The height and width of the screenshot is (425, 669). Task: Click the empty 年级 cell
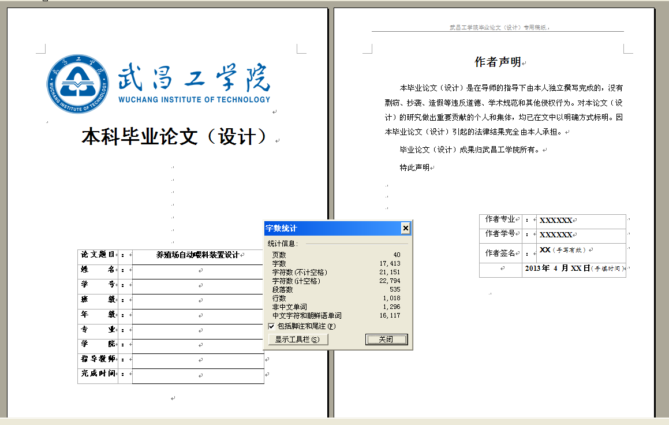[198, 316]
